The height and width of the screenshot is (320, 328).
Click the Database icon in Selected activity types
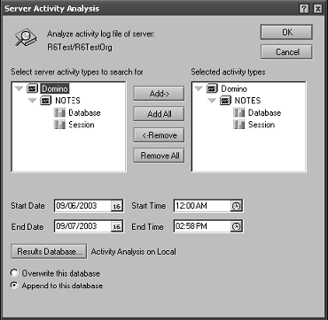(x=238, y=113)
